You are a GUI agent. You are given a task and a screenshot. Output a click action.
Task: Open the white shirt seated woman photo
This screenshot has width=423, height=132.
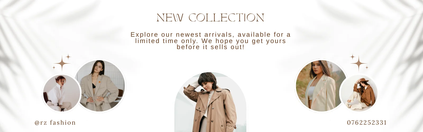point(62,93)
